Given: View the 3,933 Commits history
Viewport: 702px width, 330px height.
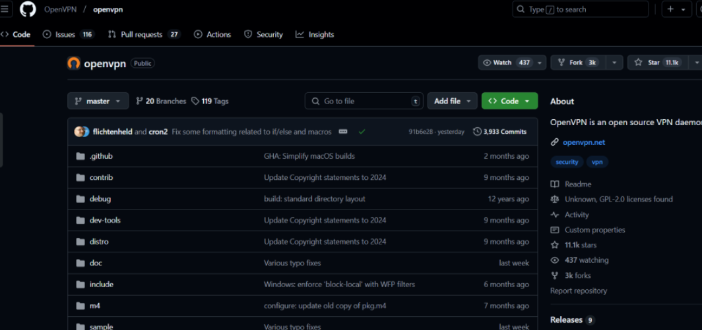Looking at the screenshot, I should point(500,132).
